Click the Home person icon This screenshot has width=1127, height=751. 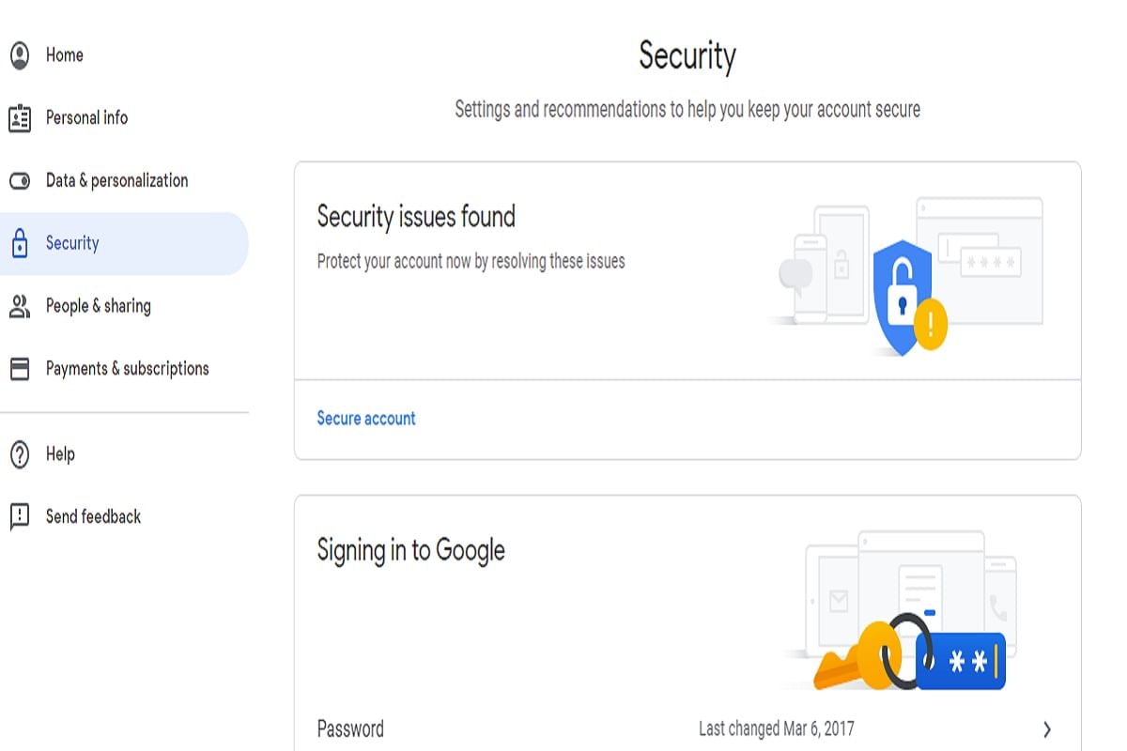click(20, 54)
